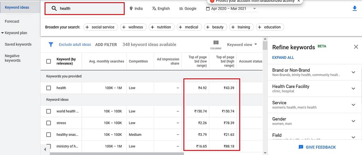
Task: Sort by Keyword (by relevance) header
Action: [66, 61]
